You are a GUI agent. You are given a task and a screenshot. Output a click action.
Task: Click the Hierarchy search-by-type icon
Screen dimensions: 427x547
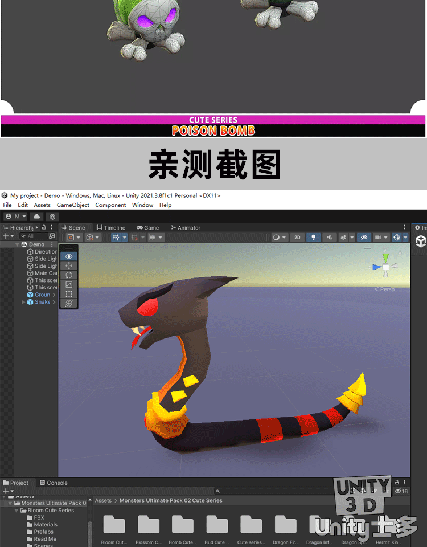[x=52, y=236]
